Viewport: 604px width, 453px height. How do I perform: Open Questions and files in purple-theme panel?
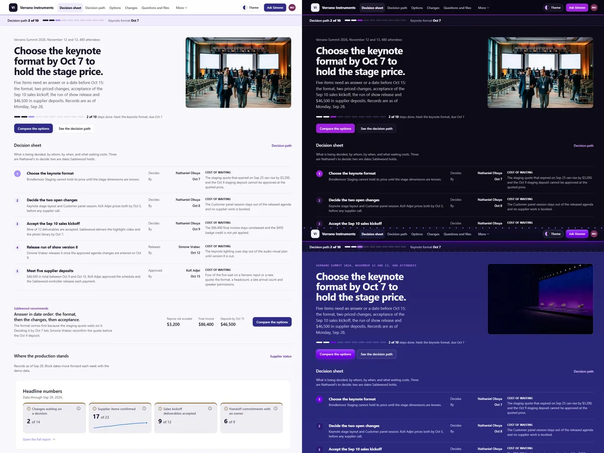point(457,234)
